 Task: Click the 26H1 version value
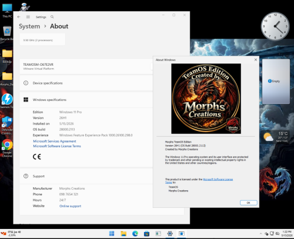63,118
